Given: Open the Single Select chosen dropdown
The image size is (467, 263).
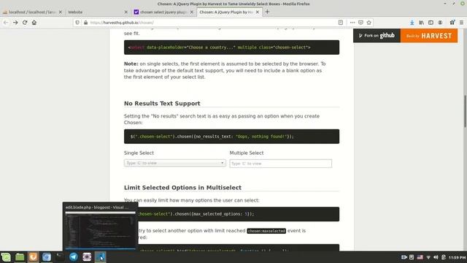Looking at the screenshot, I should click(175, 163).
